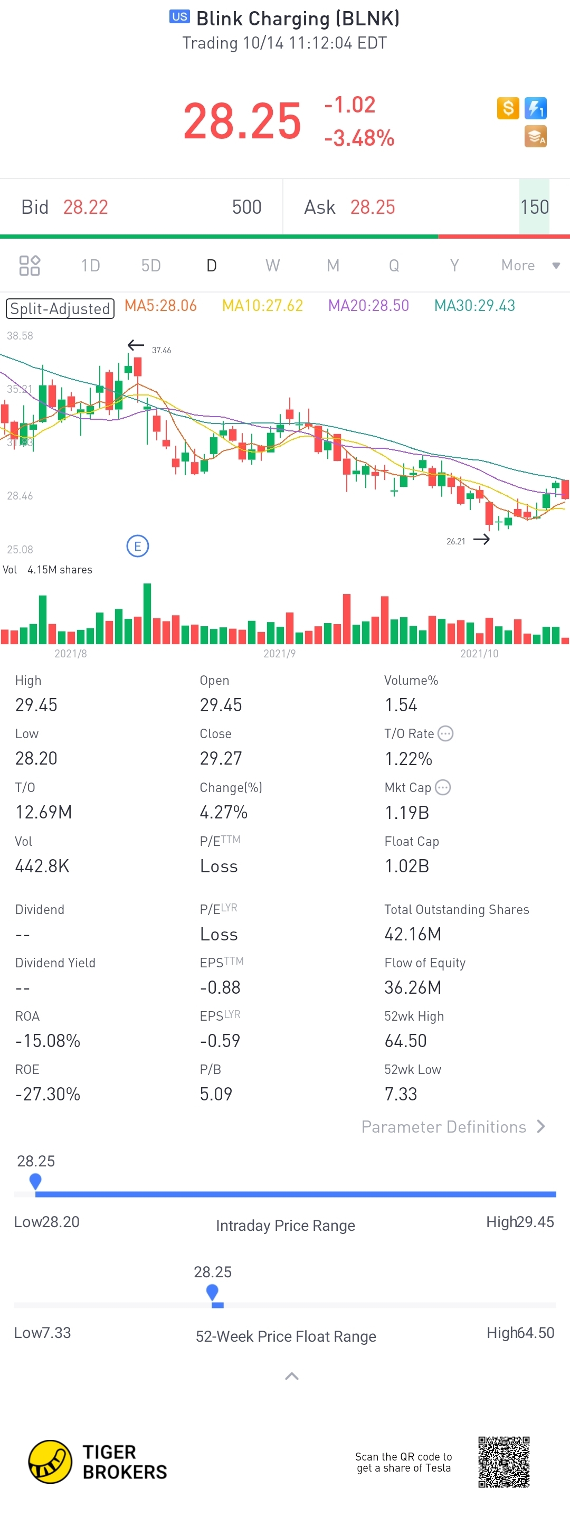This screenshot has height=1526, width=570.
Task: Open Parameter Definitions
Action: click(453, 1126)
